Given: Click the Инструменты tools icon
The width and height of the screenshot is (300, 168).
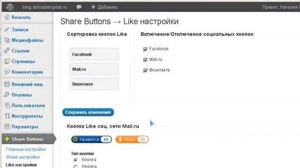Looking at the screenshot, I should (7, 116).
